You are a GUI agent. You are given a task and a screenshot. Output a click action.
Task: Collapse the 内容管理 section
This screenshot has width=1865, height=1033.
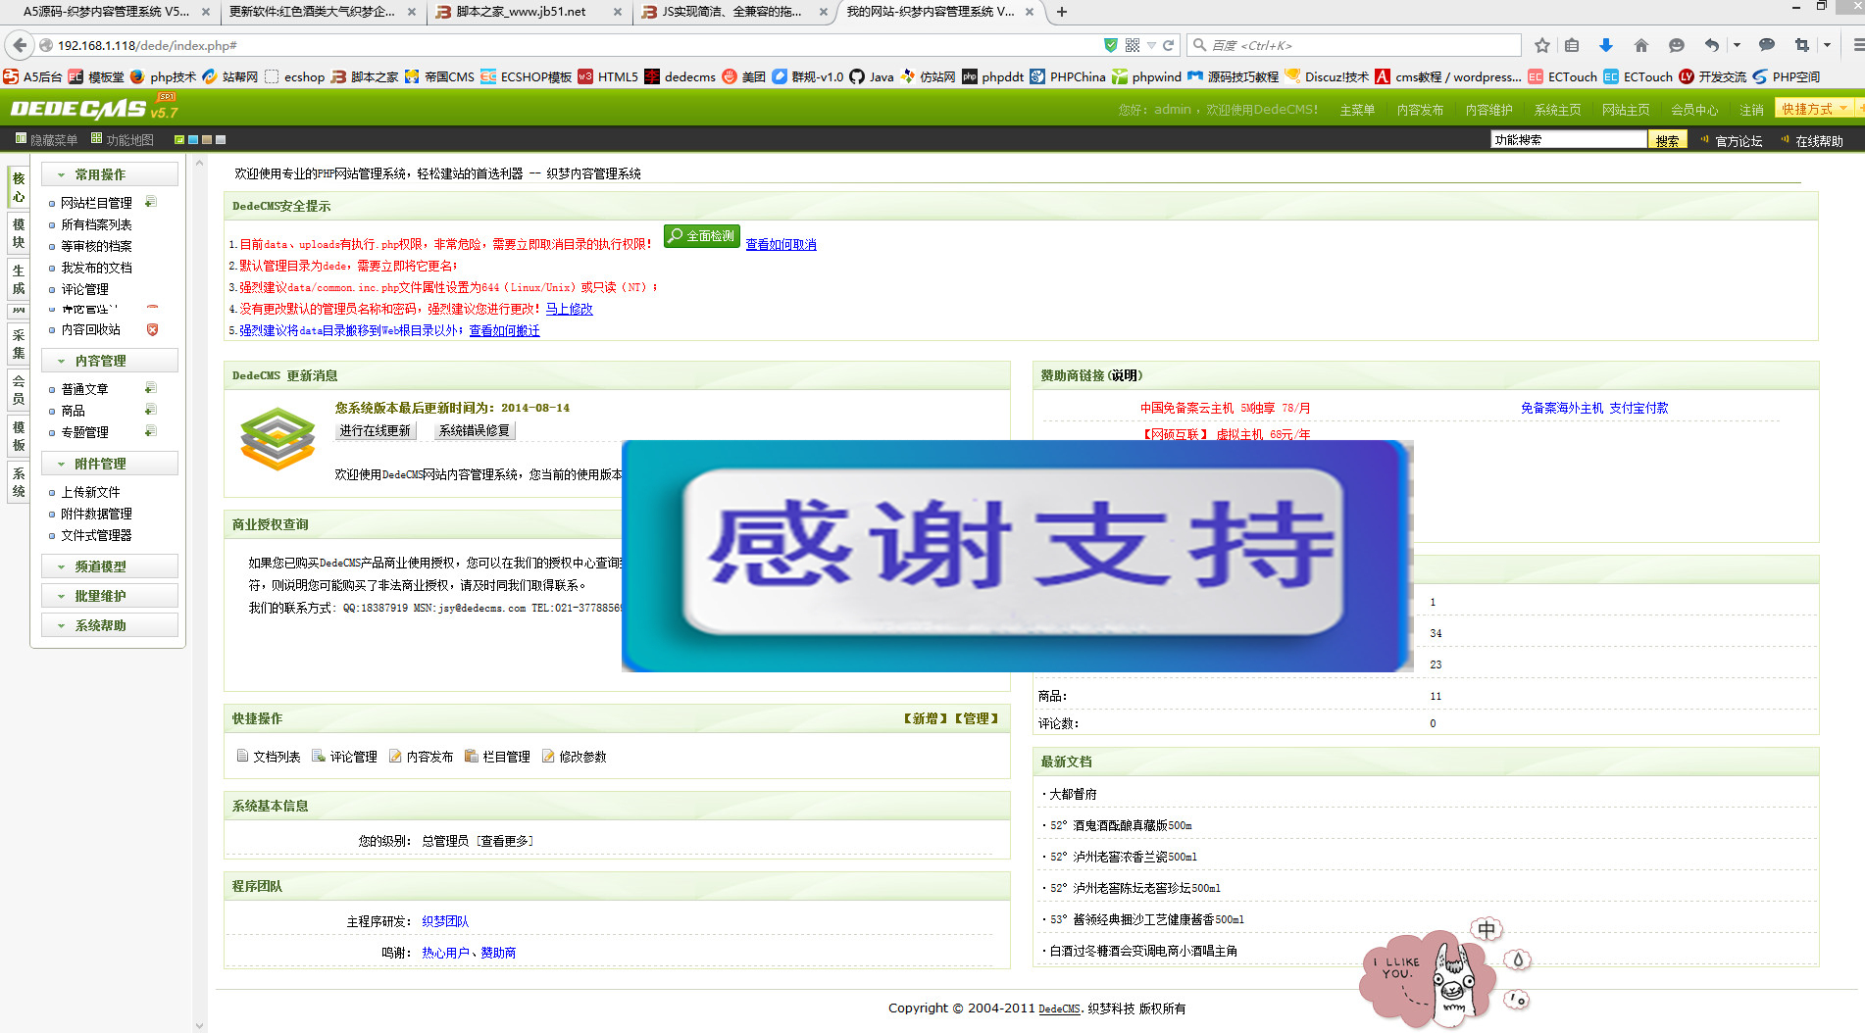point(110,361)
